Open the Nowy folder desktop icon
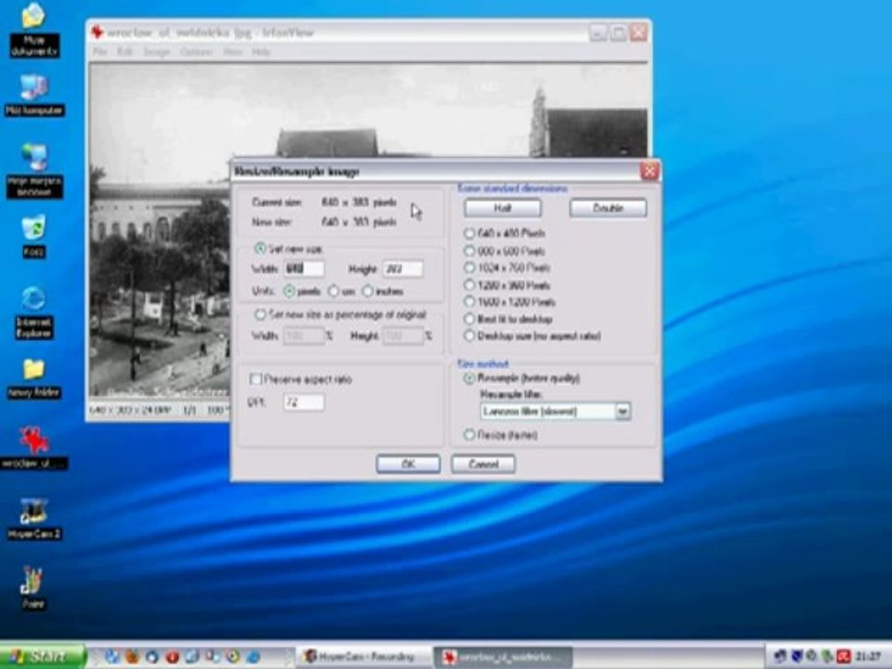Viewport: 892px width, 669px height. [x=33, y=370]
